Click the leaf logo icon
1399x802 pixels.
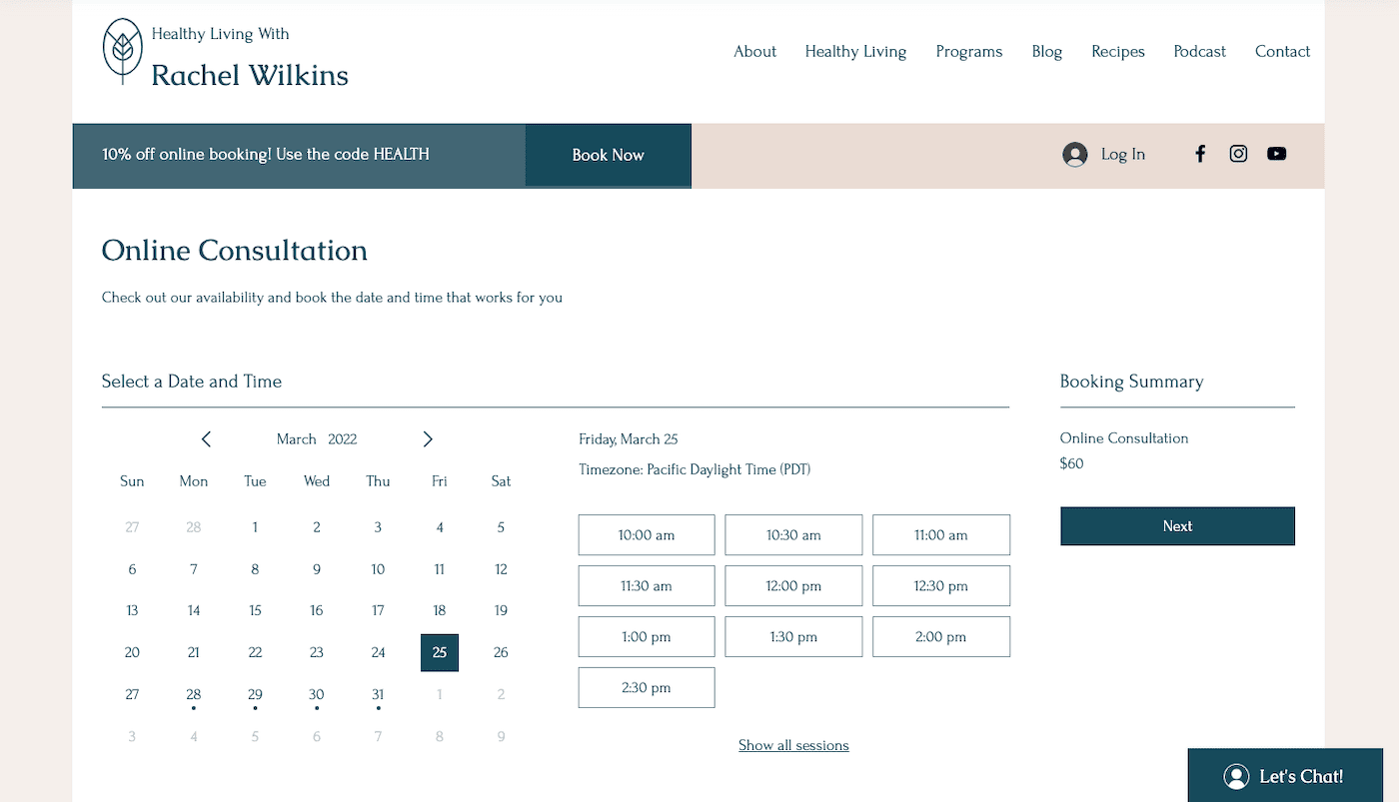123,51
